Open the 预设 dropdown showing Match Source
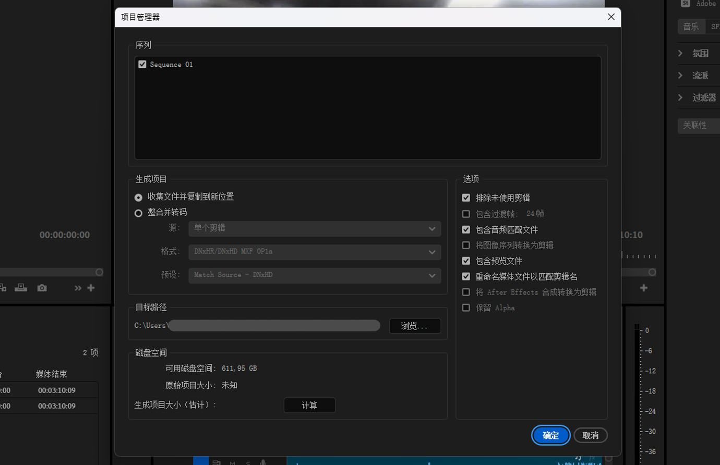The width and height of the screenshot is (720, 465). click(x=314, y=275)
